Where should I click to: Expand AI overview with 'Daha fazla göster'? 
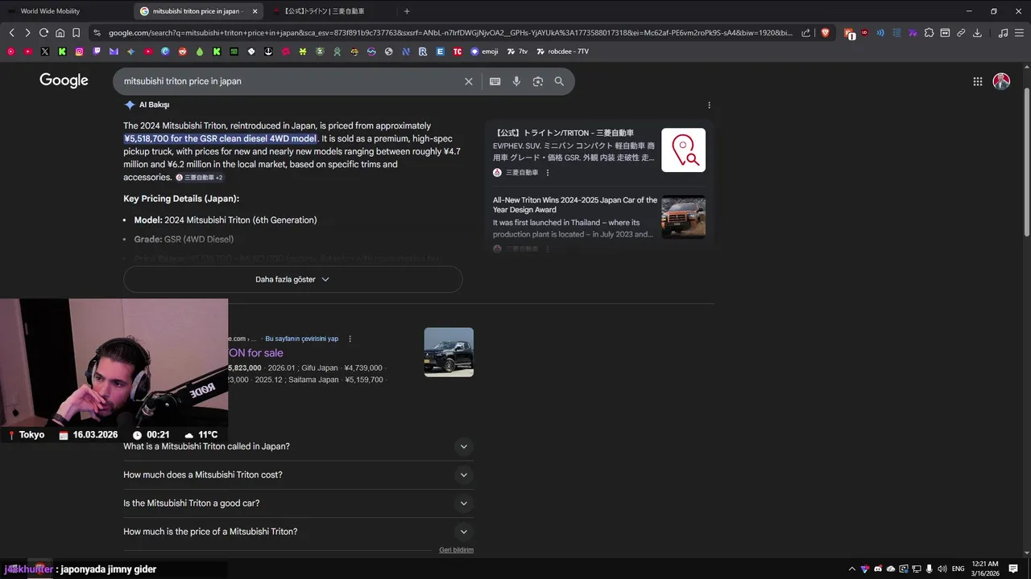click(x=292, y=279)
